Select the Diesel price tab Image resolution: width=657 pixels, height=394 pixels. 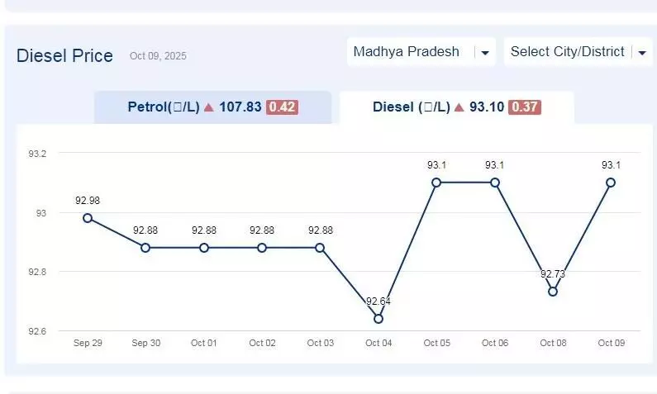(x=456, y=107)
